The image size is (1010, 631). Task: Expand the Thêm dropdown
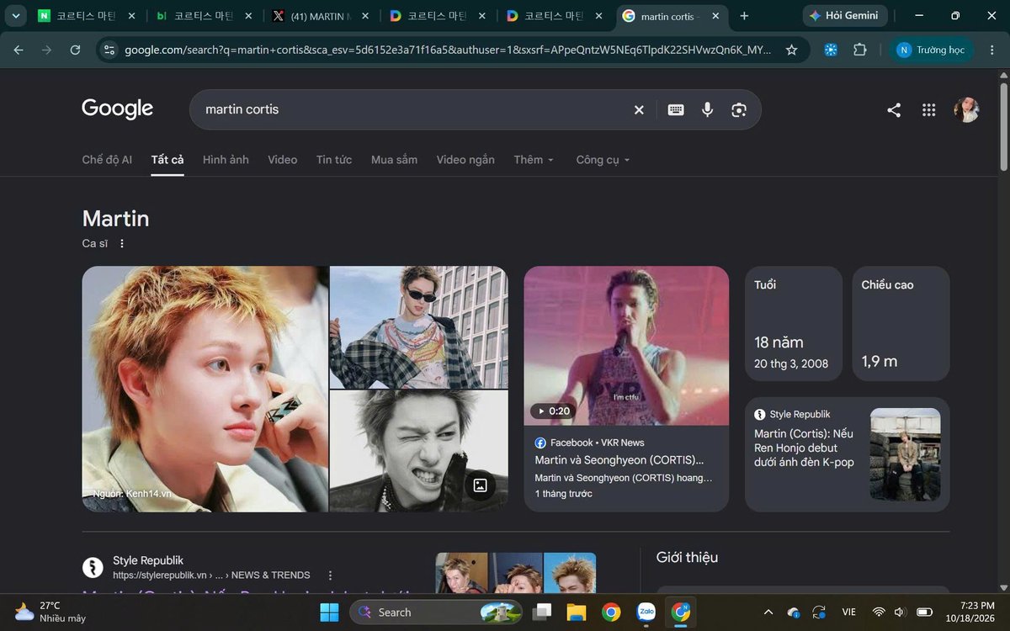(534, 160)
